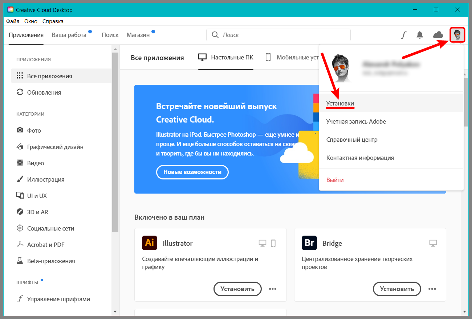Click the Bridge Br app icon
The image size is (472, 319).
pos(309,243)
